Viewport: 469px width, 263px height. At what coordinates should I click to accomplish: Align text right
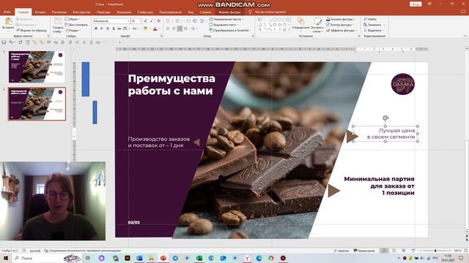coord(180,28)
